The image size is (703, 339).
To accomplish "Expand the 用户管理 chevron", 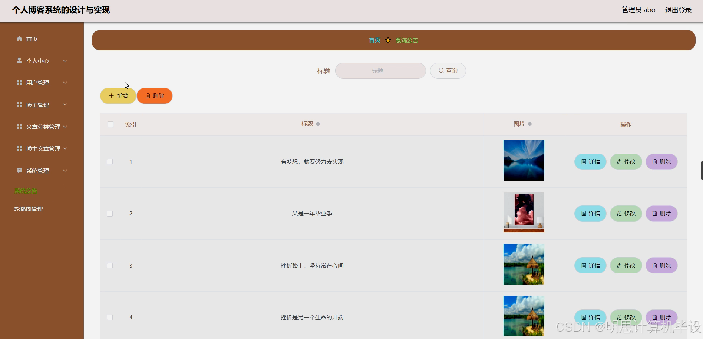I will coord(65,83).
